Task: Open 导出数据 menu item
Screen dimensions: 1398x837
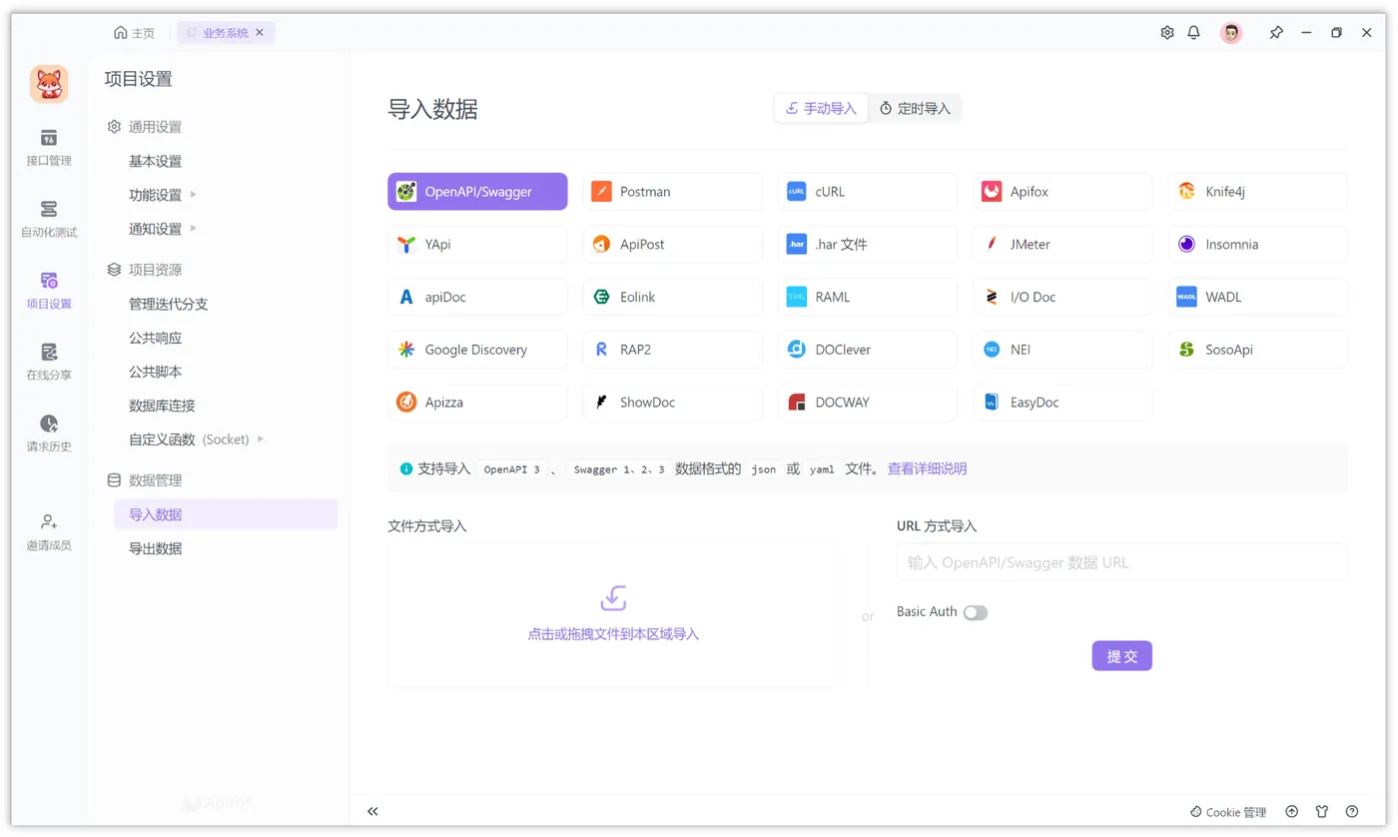Action: (155, 548)
